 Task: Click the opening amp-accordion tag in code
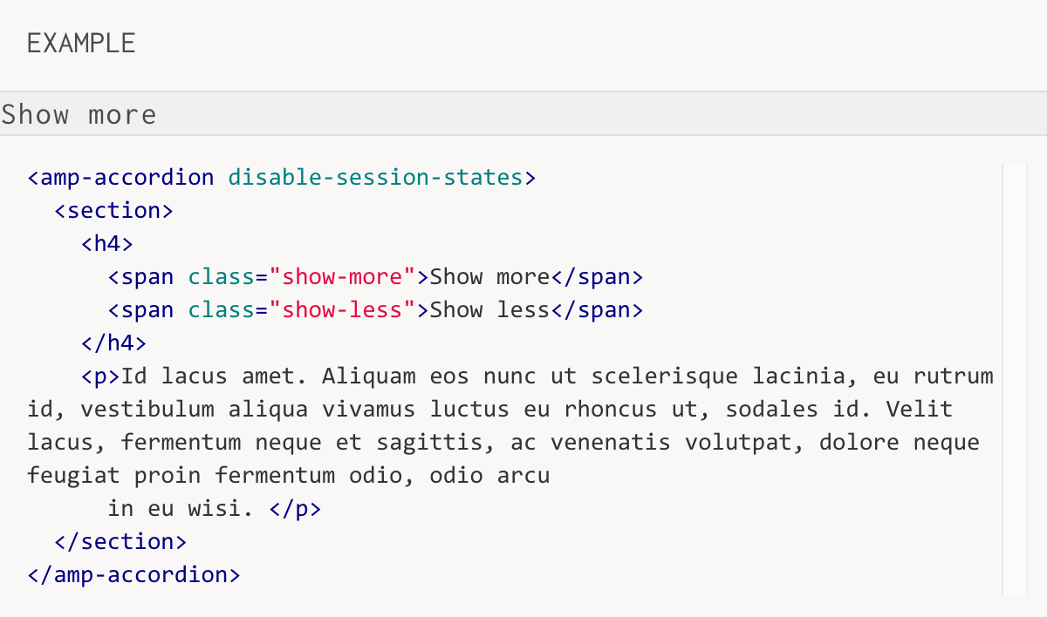point(120,178)
